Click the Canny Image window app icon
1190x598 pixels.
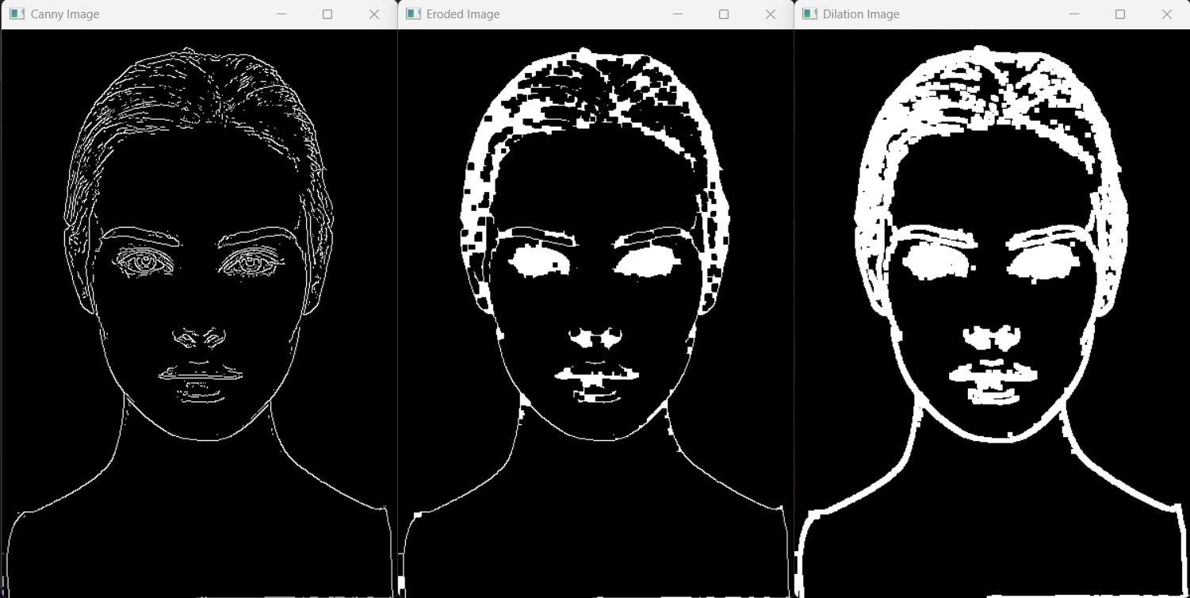pyautogui.click(x=17, y=14)
